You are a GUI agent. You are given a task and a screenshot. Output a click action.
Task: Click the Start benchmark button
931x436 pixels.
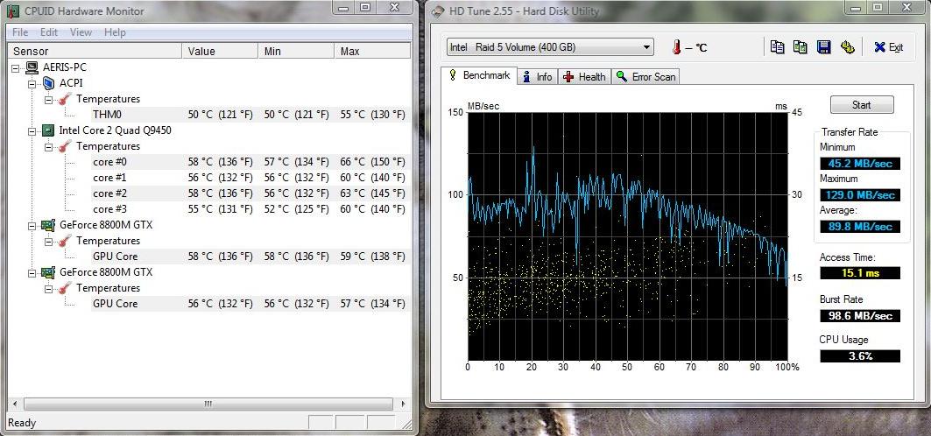862,105
